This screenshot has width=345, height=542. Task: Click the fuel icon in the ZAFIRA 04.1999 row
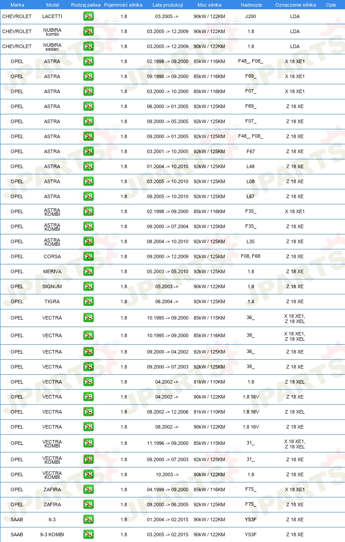pyautogui.click(x=88, y=489)
